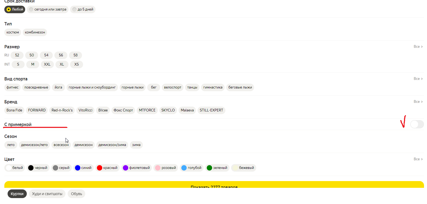This screenshot has height=204, width=427.
Task: Filter by brand FORWARD
Action: coord(37,110)
